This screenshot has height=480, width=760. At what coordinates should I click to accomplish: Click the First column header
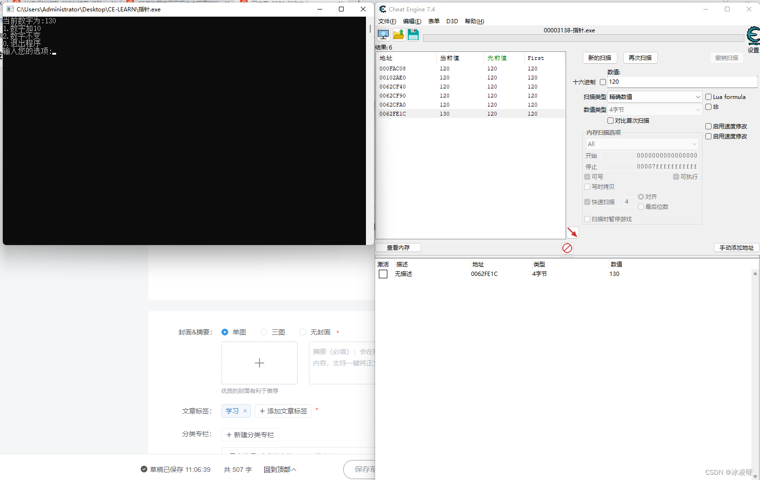tap(545, 58)
